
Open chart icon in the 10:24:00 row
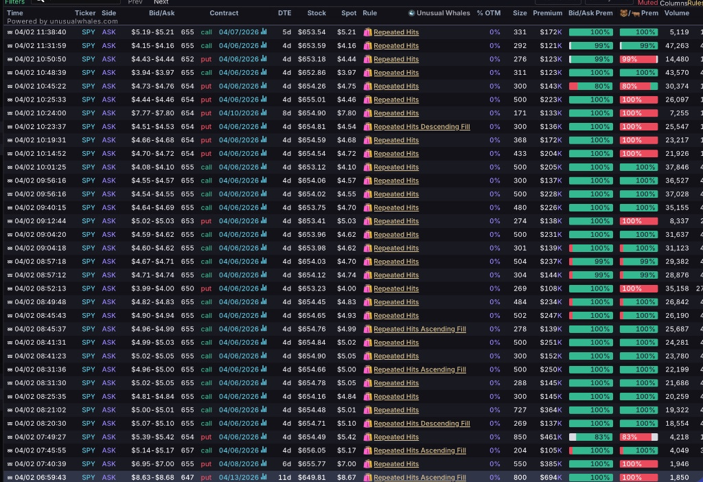pos(264,113)
